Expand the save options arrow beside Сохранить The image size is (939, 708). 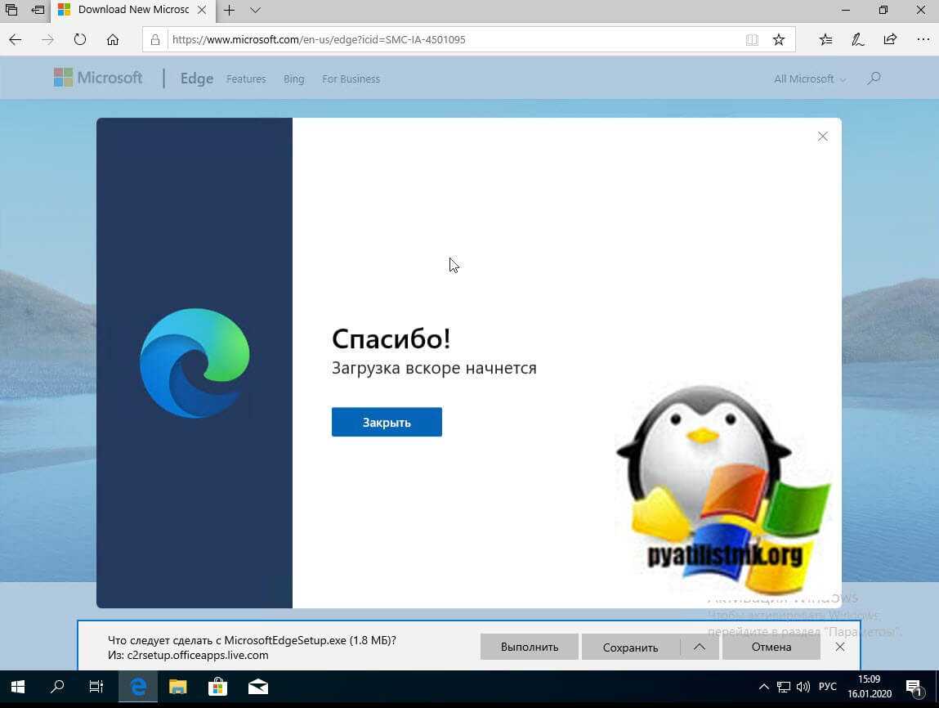click(x=700, y=647)
